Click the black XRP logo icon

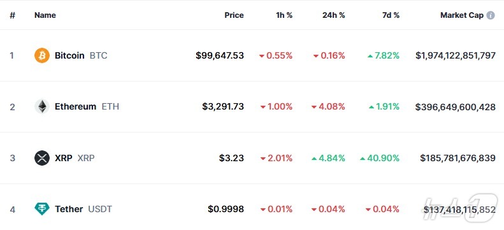[42, 158]
